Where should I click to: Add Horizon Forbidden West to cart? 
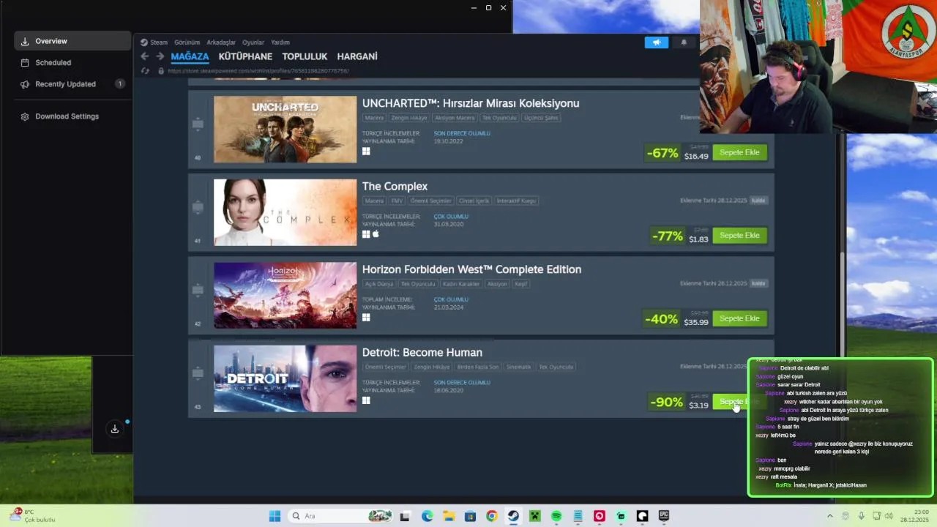pyautogui.click(x=739, y=318)
